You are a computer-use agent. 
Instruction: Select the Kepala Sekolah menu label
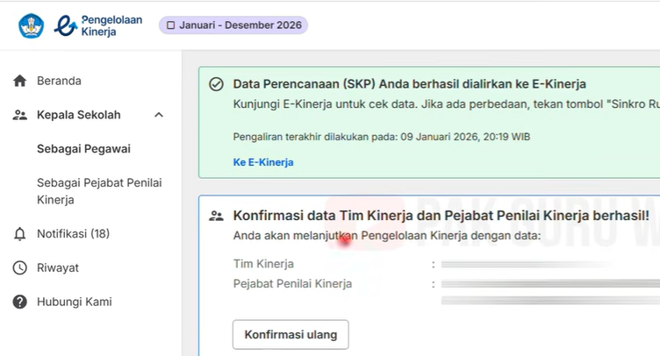[79, 115]
